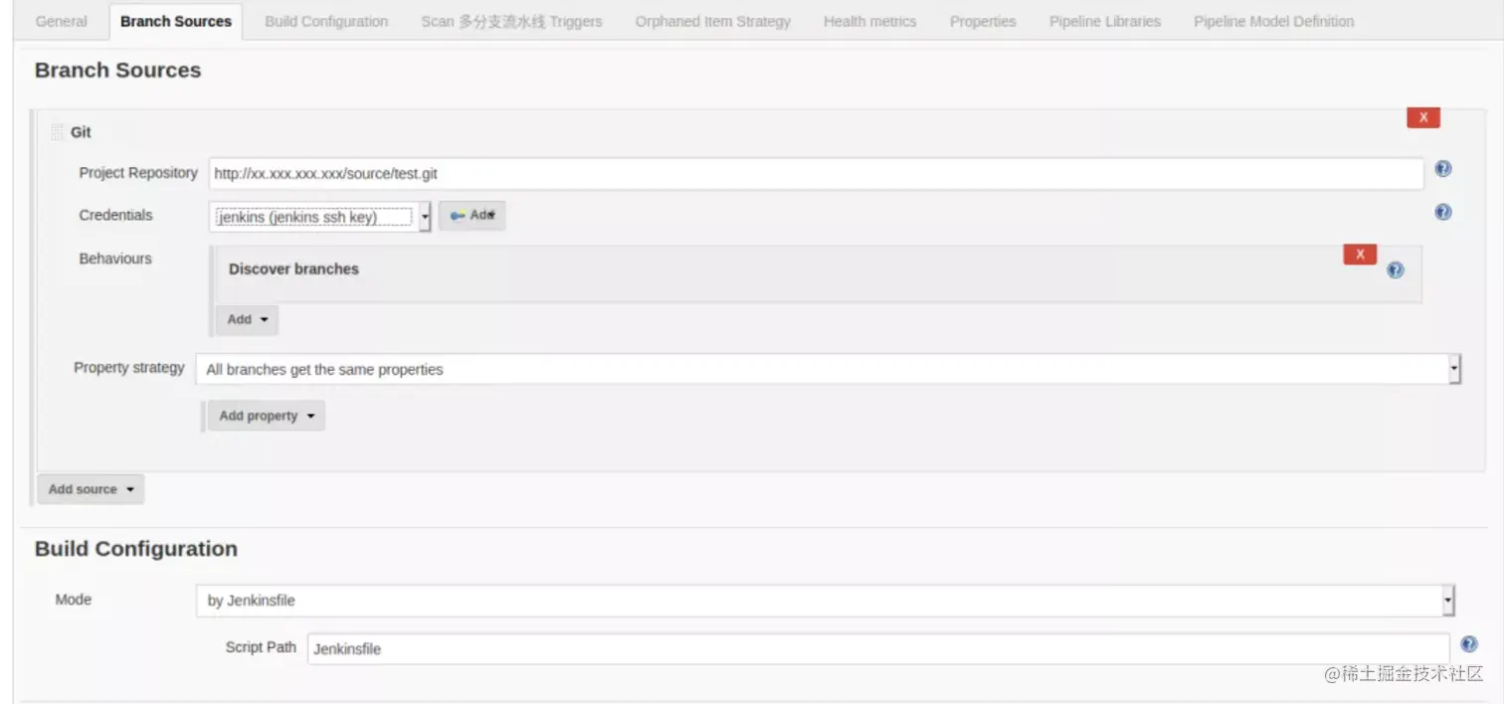Open help for Discover branches behaviour
The image size is (1504, 704).
[x=1396, y=269]
